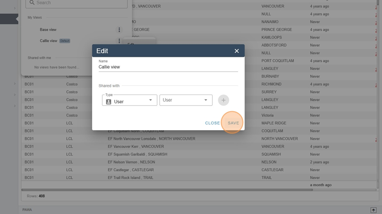Click the scroll-to-top arrow icon in the footer
This screenshot has height=214, width=382.
pyautogui.click(x=373, y=210)
